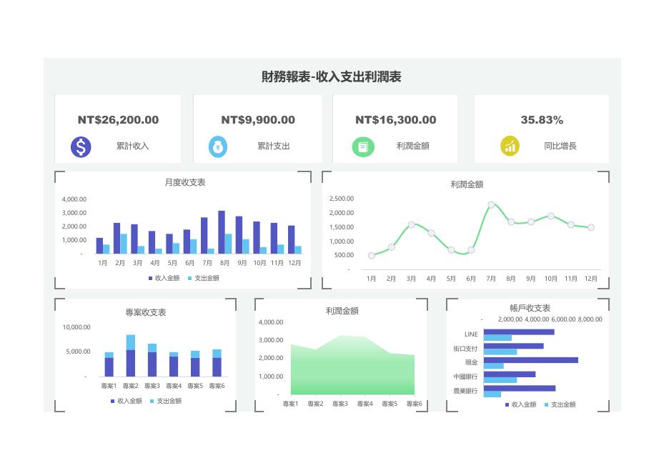Click the 累計收入 label
The image size is (669, 473).
[x=133, y=146]
